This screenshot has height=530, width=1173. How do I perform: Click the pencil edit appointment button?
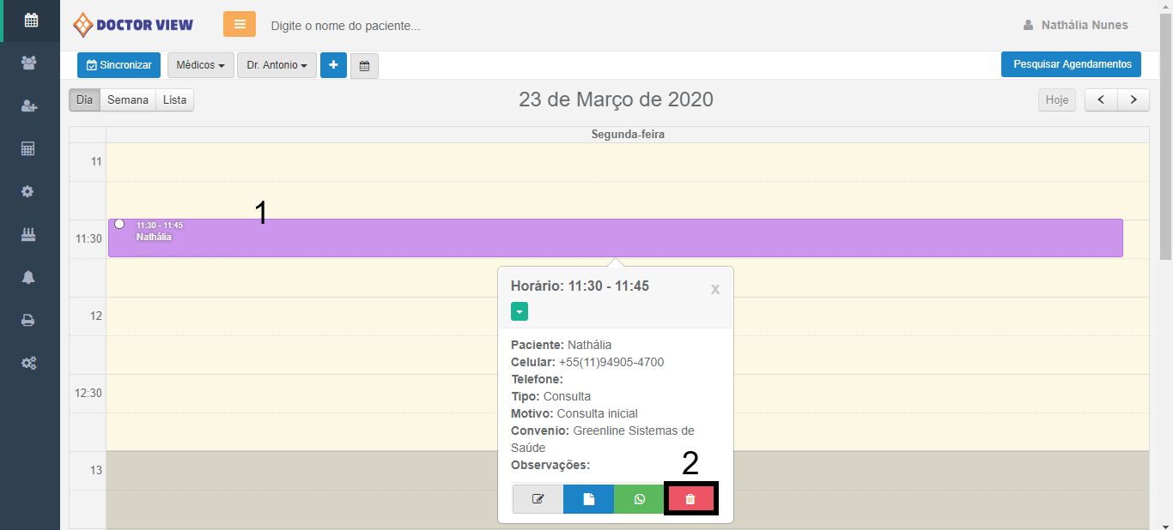point(538,499)
